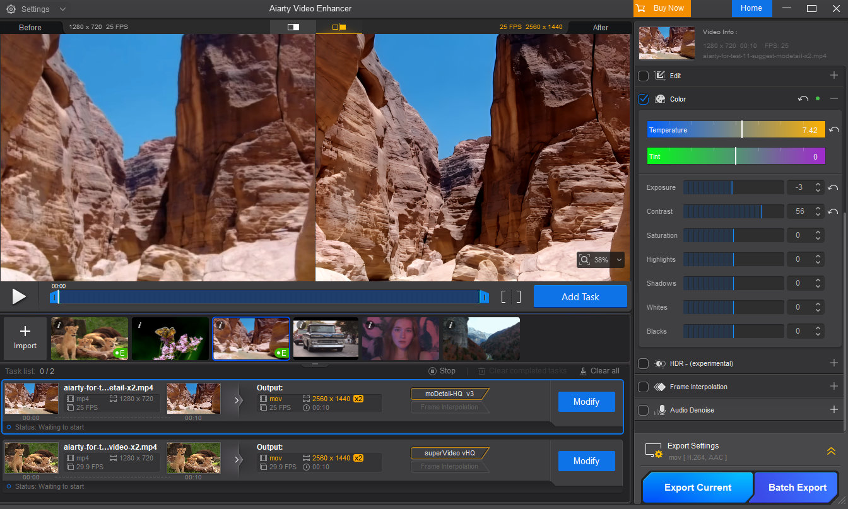Click the split-view compare mode icon
The width and height of the screenshot is (848, 509).
293,27
